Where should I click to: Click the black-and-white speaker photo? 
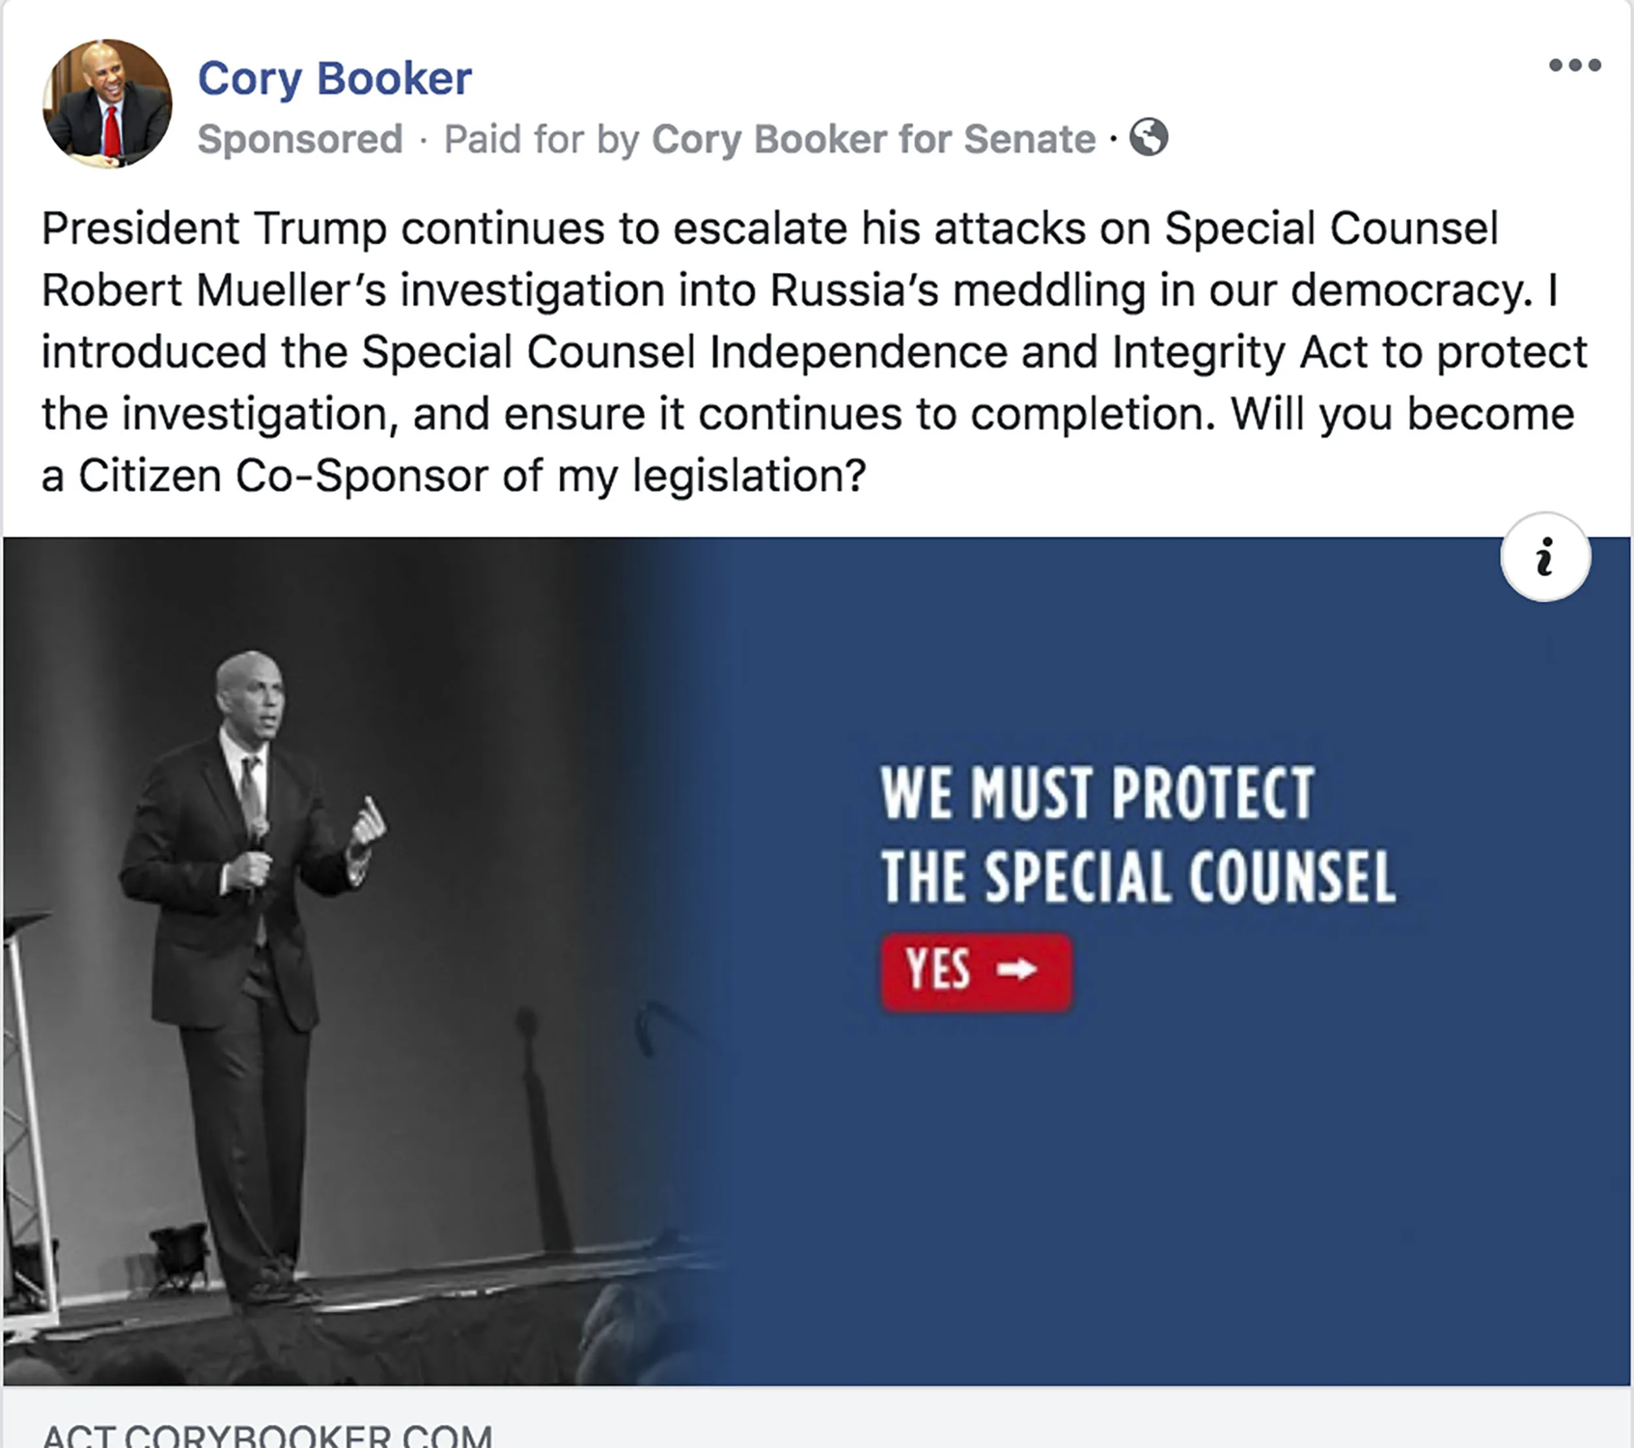[336, 959]
